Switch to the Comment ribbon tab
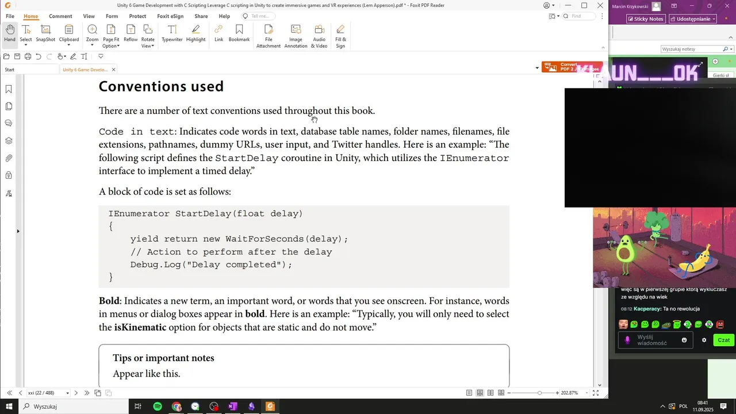 [60, 16]
